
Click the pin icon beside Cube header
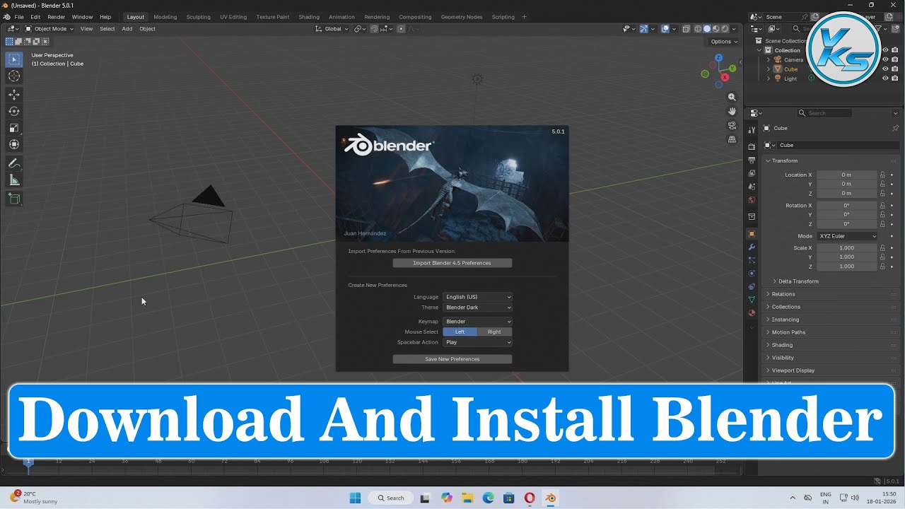pyautogui.click(x=895, y=128)
